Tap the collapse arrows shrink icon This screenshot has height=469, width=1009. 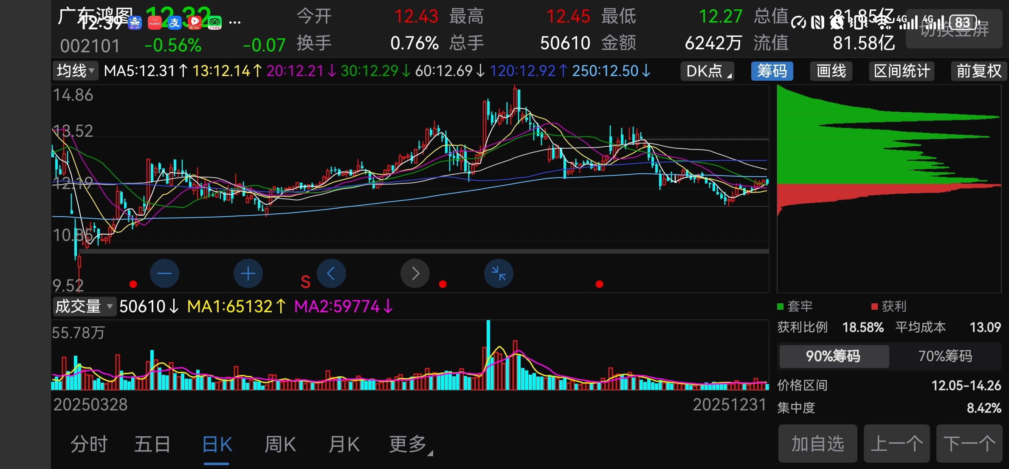pos(499,273)
